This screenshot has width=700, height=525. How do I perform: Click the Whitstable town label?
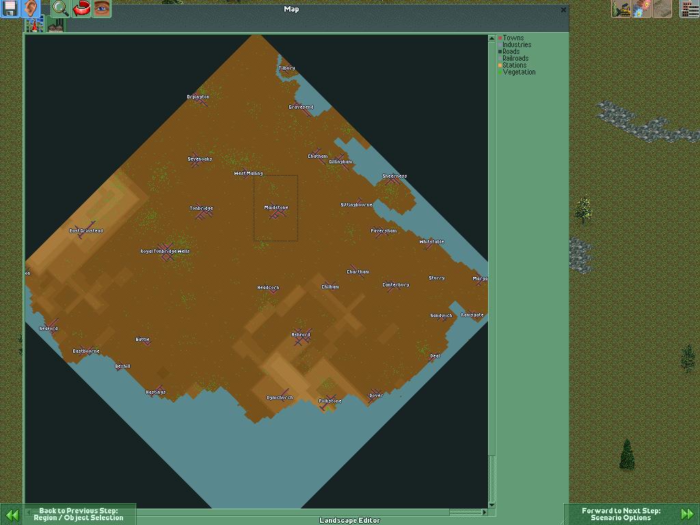point(432,241)
